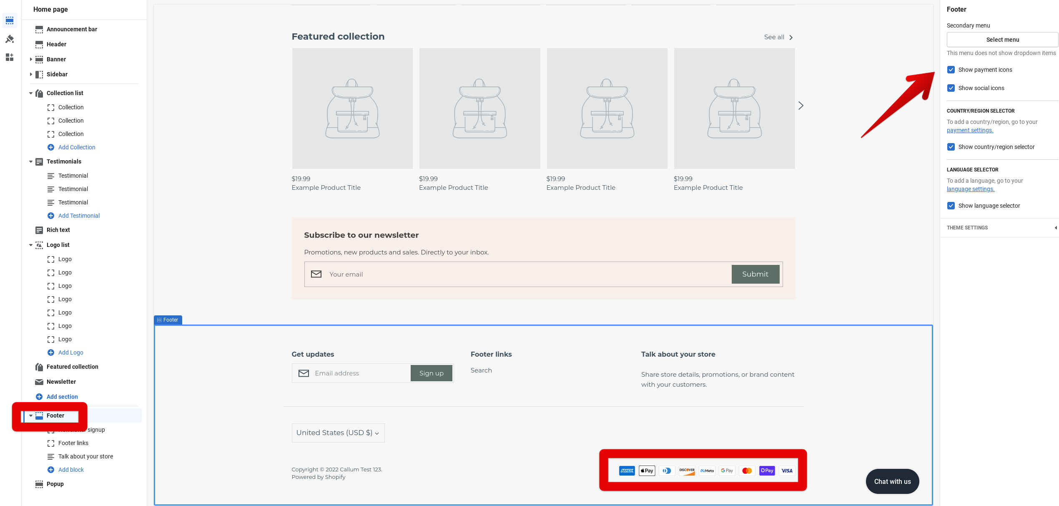1059x506 pixels.
Task: Expand the Banner section arrow
Action: (x=31, y=59)
